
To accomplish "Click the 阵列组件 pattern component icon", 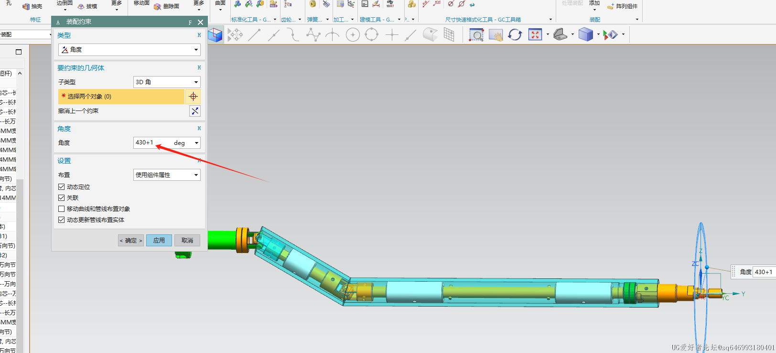I will (611, 7).
